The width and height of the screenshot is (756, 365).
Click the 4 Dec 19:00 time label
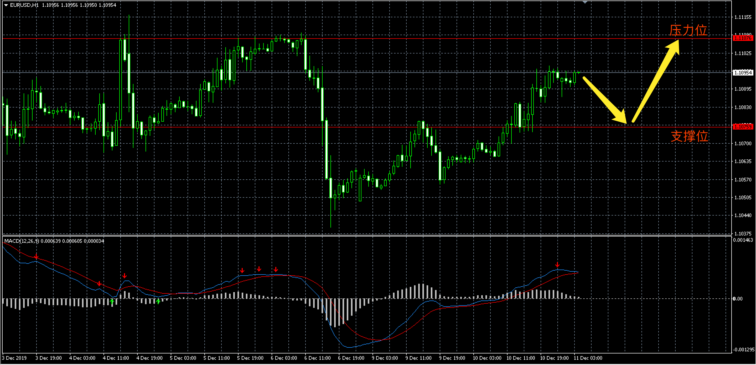(149, 358)
